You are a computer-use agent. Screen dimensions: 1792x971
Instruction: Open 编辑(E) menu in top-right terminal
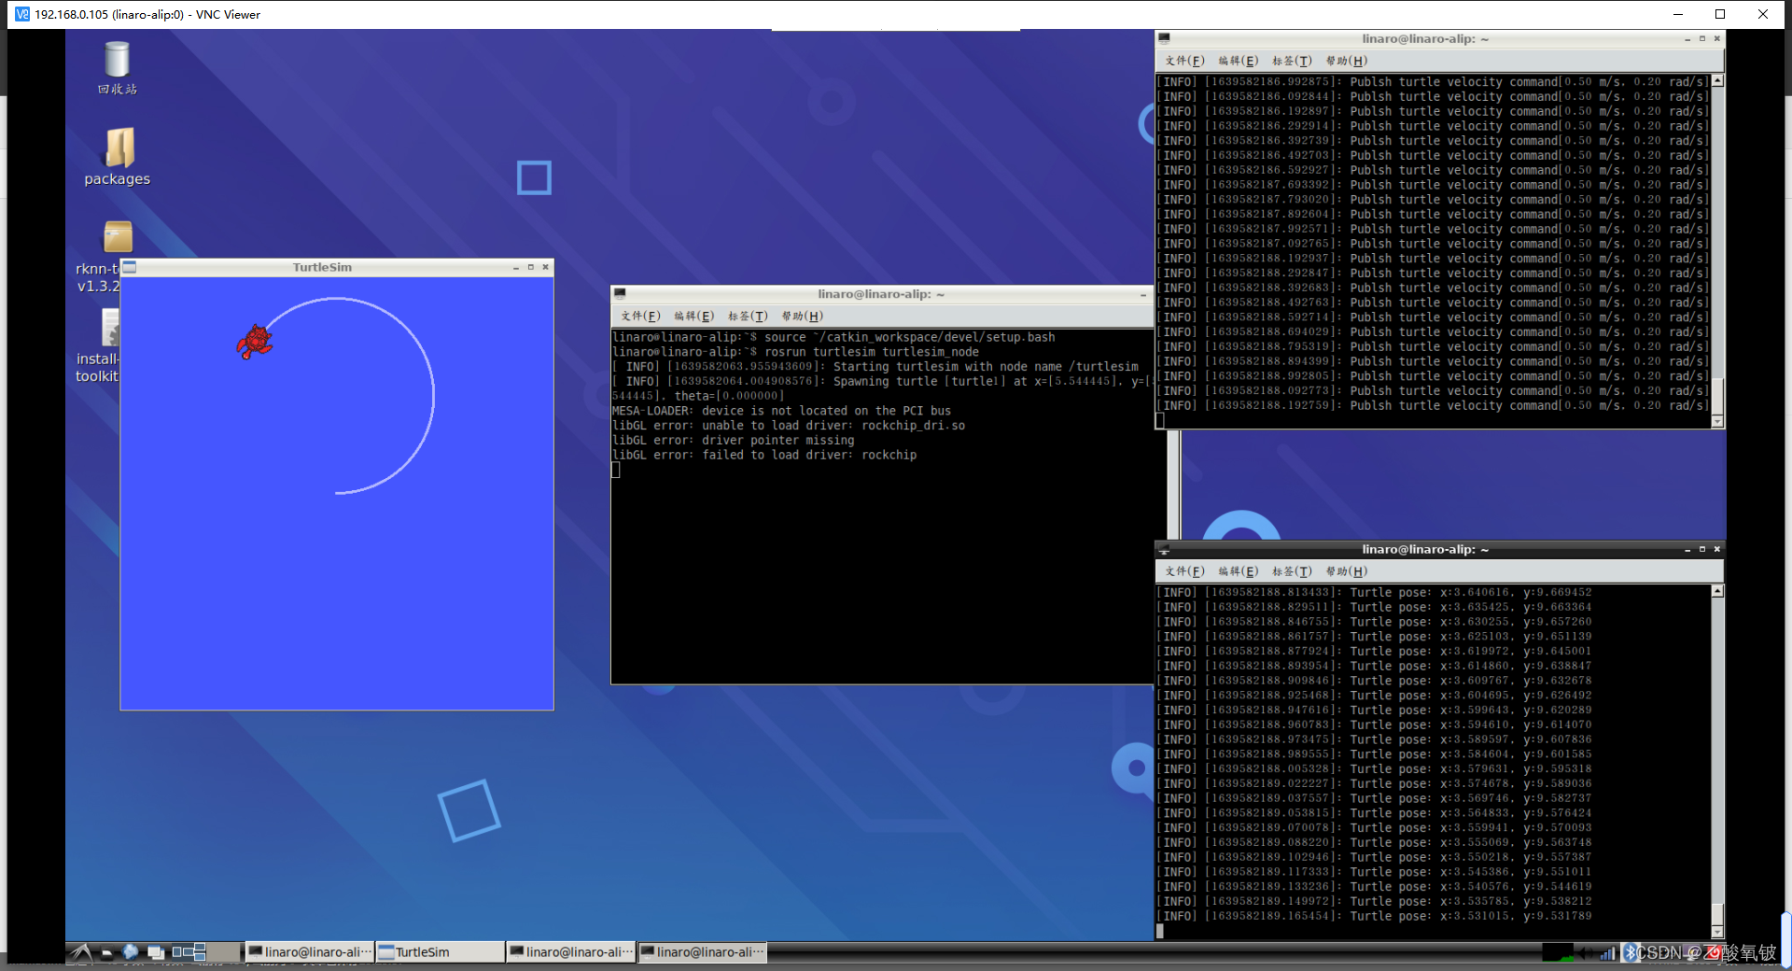(1239, 61)
